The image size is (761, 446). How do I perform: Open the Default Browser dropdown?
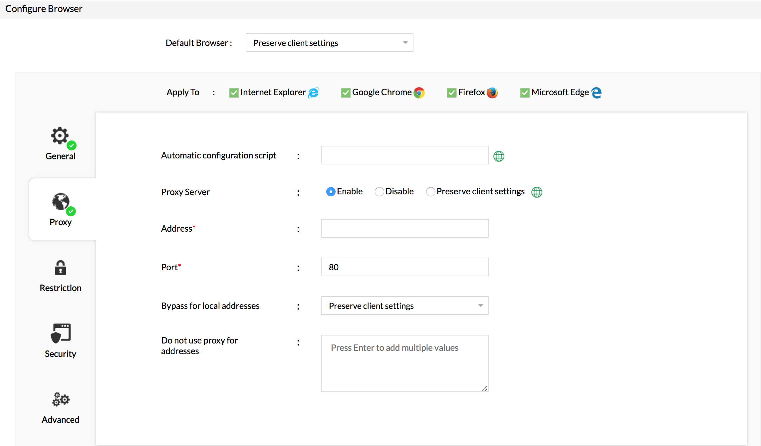pos(329,43)
